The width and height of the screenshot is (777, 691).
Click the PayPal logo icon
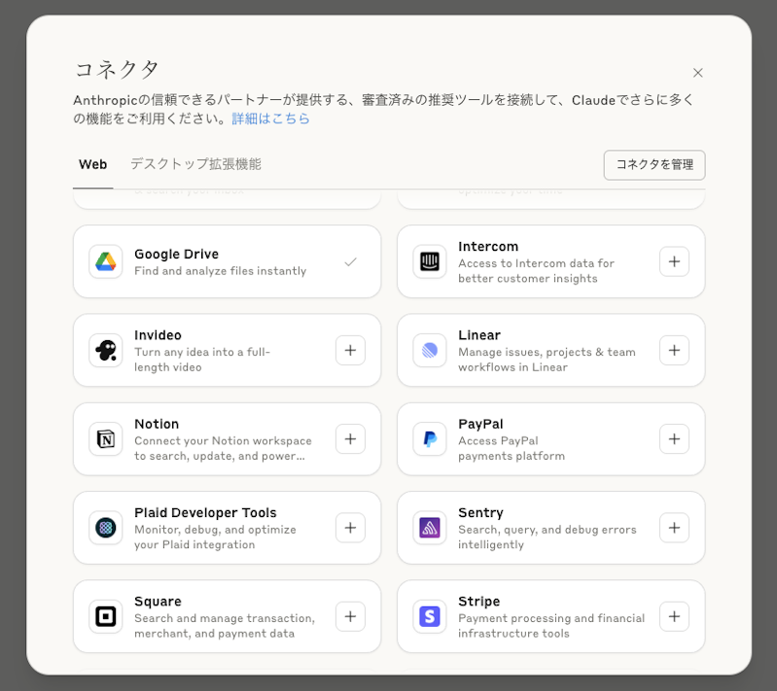pos(430,439)
